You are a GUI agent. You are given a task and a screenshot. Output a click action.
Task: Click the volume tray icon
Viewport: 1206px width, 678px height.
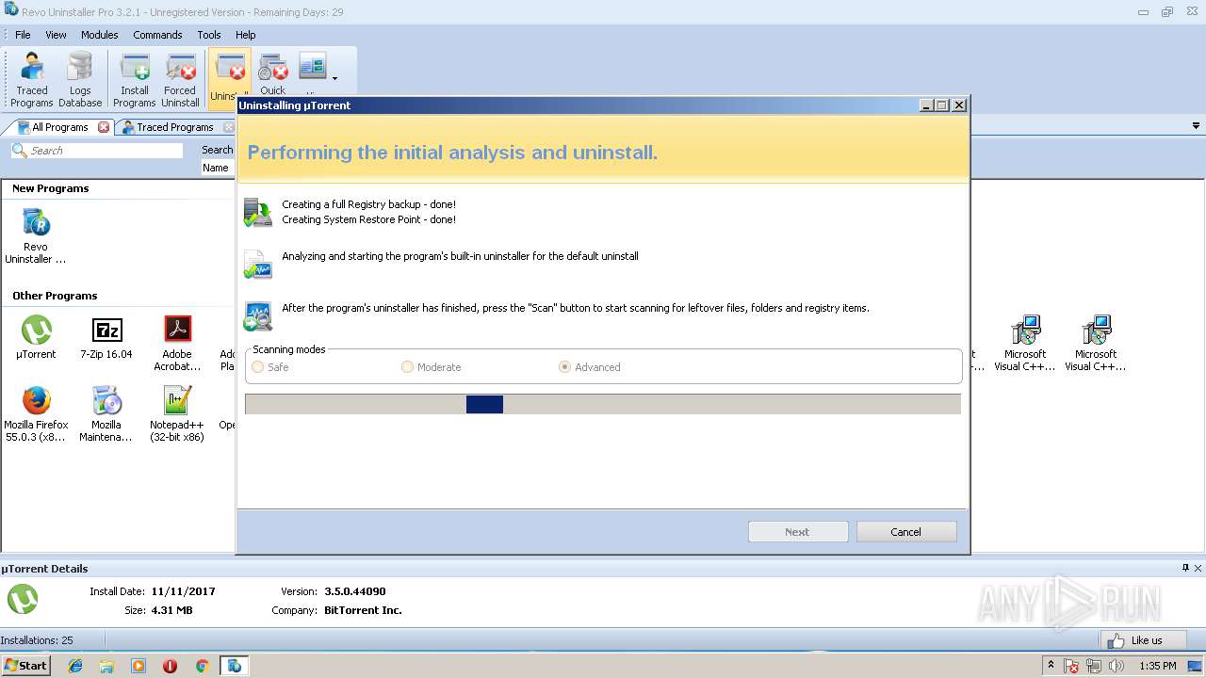pos(1116,666)
